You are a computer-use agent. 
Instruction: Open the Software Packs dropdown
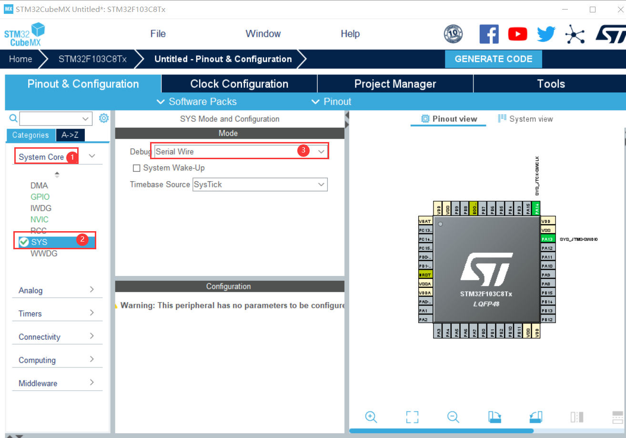tap(197, 102)
